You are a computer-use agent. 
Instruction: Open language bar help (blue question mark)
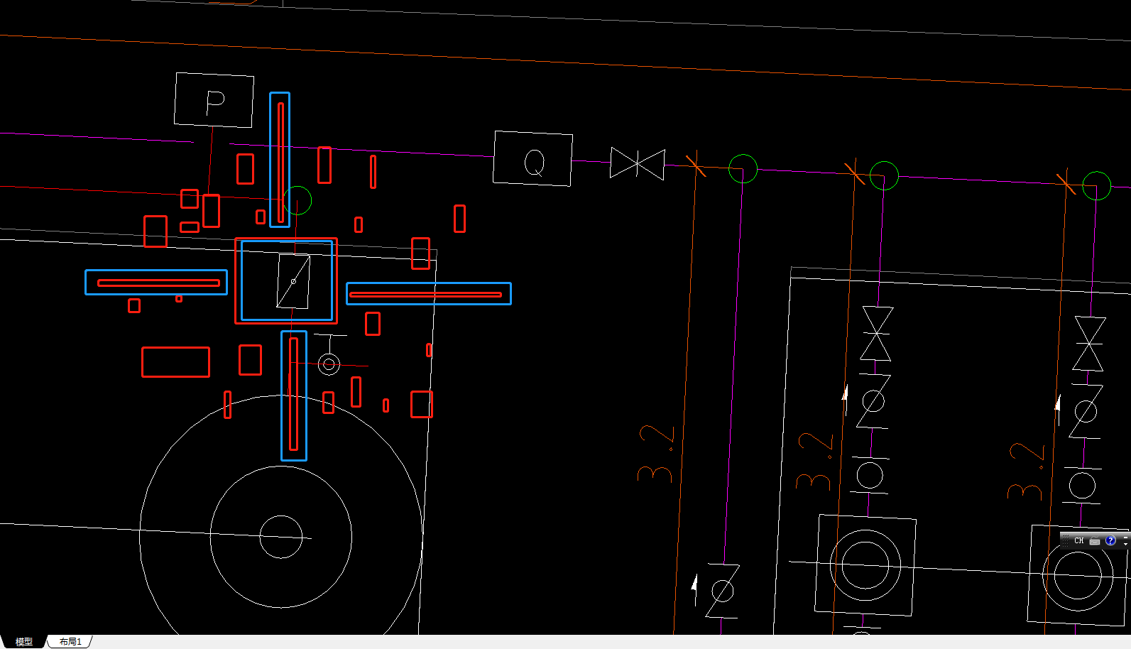[x=1110, y=540]
